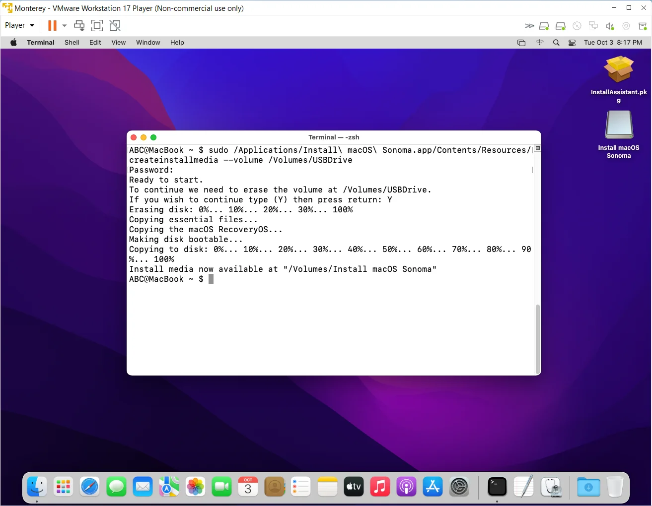The height and width of the screenshot is (506, 652).
Task: Expand the pause button dropdown arrow
Action: click(x=65, y=25)
